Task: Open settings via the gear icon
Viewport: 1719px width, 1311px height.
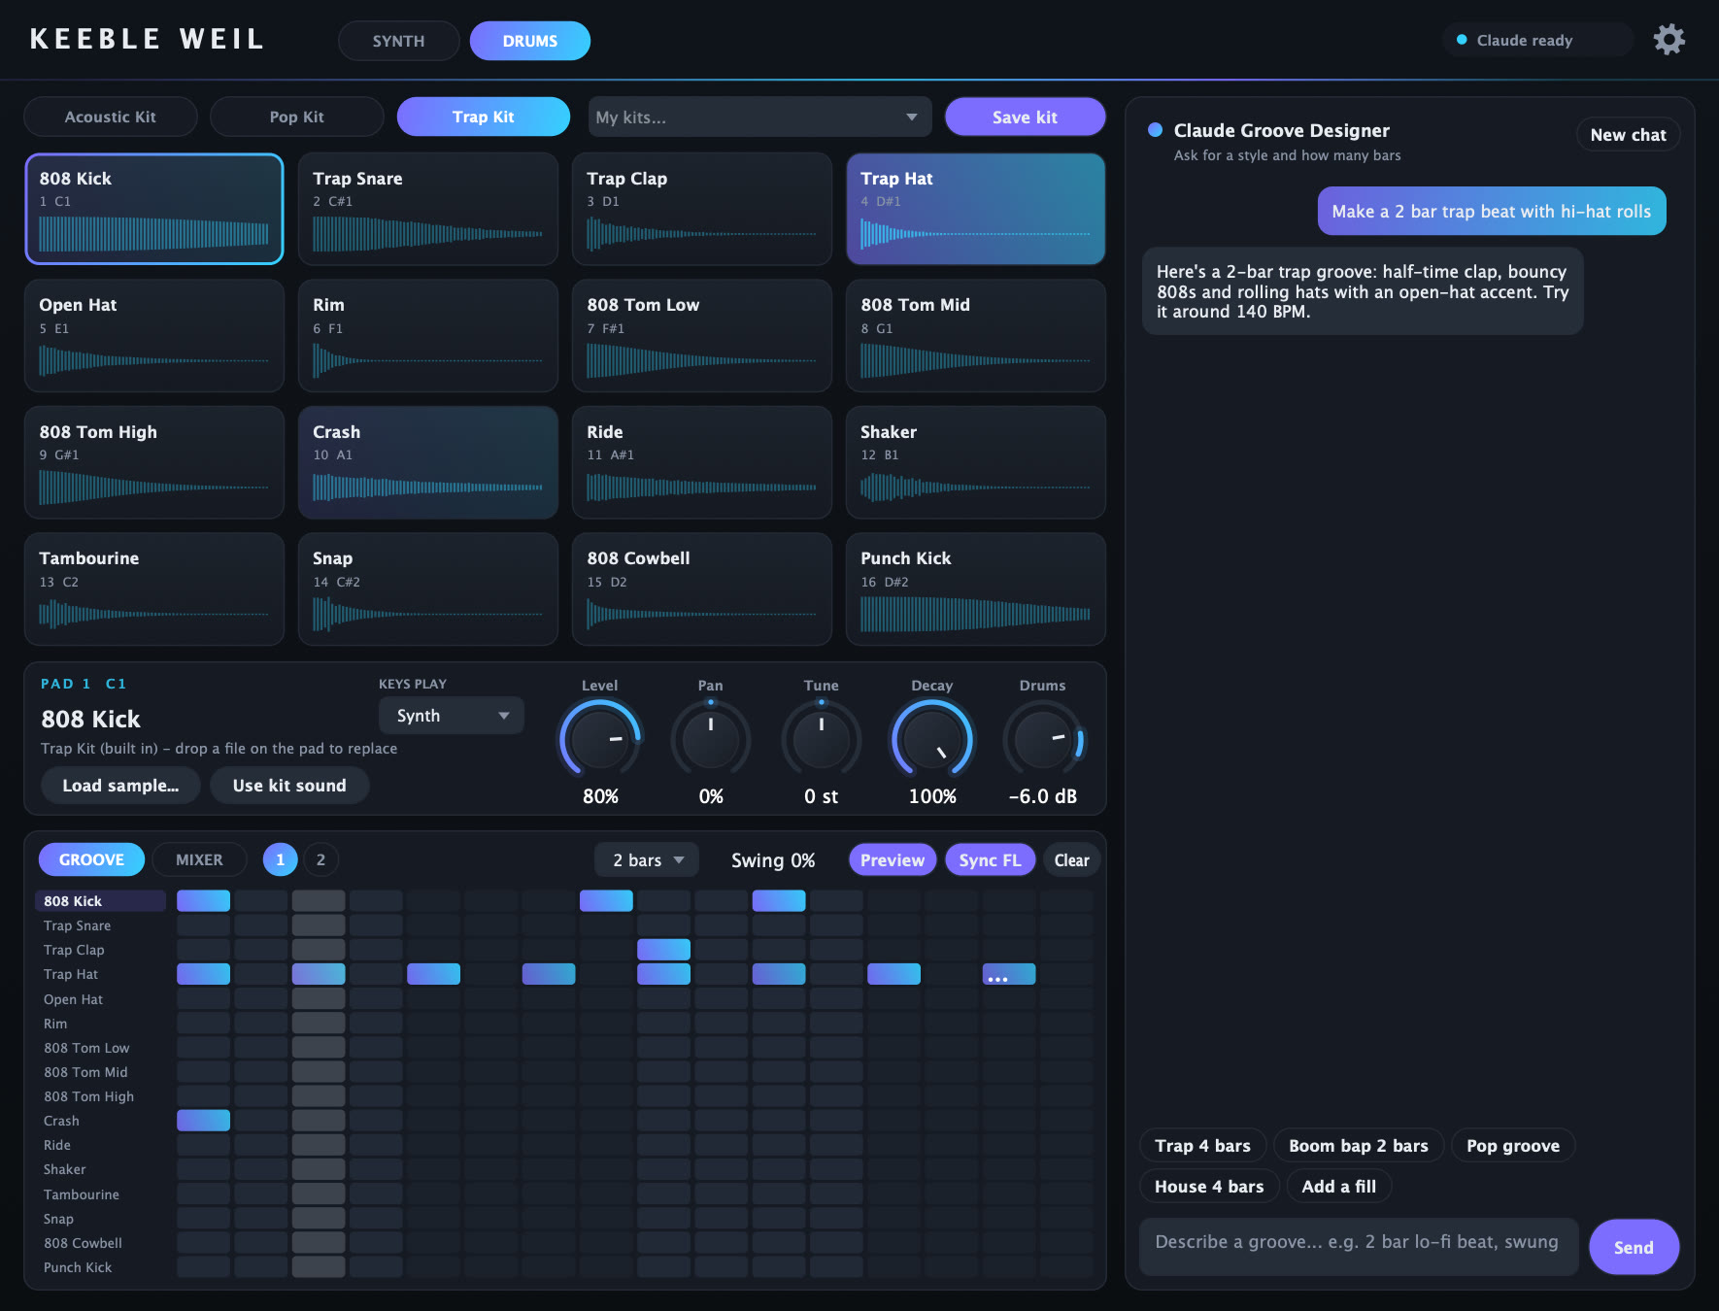Action: click(1668, 40)
